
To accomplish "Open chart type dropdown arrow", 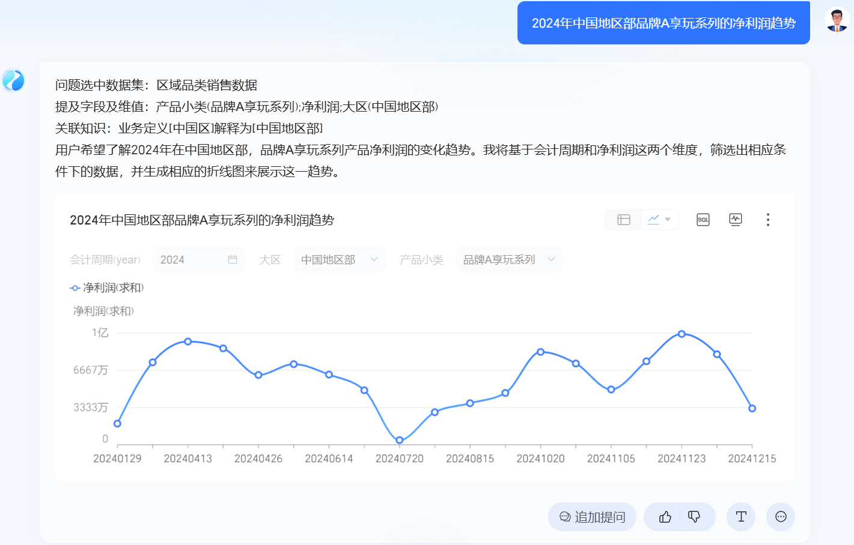I will point(668,220).
